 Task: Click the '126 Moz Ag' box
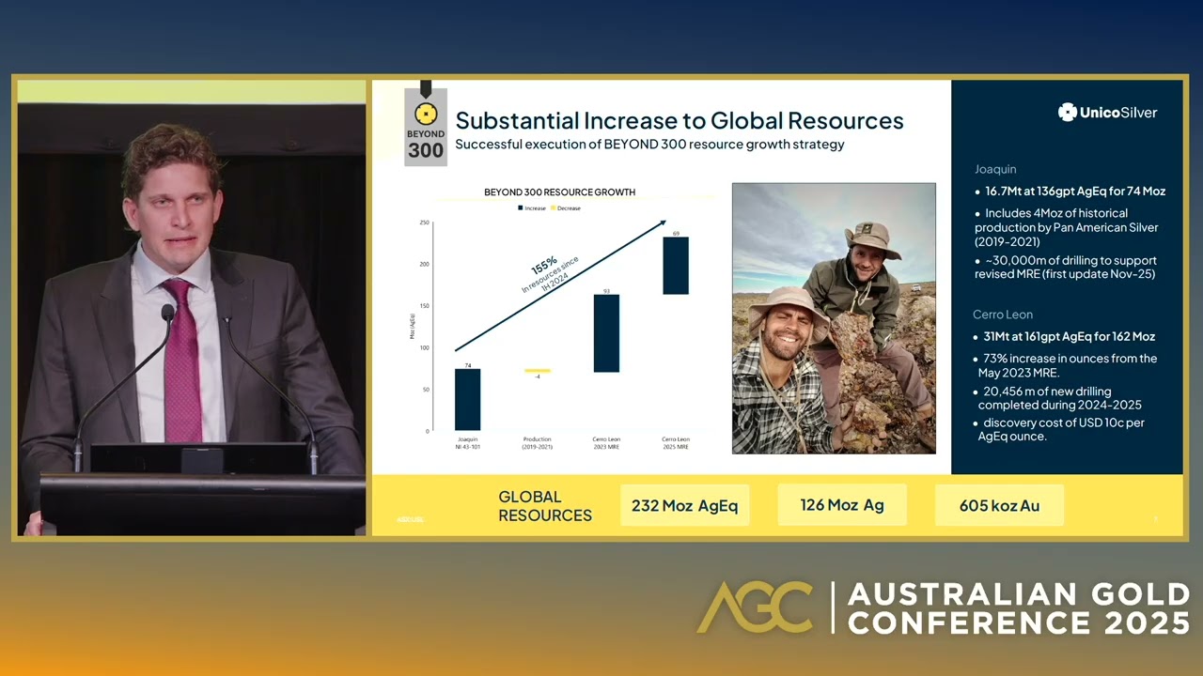click(842, 505)
